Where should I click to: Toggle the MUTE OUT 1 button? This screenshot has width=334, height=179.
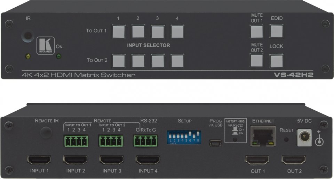pyautogui.click(x=257, y=31)
